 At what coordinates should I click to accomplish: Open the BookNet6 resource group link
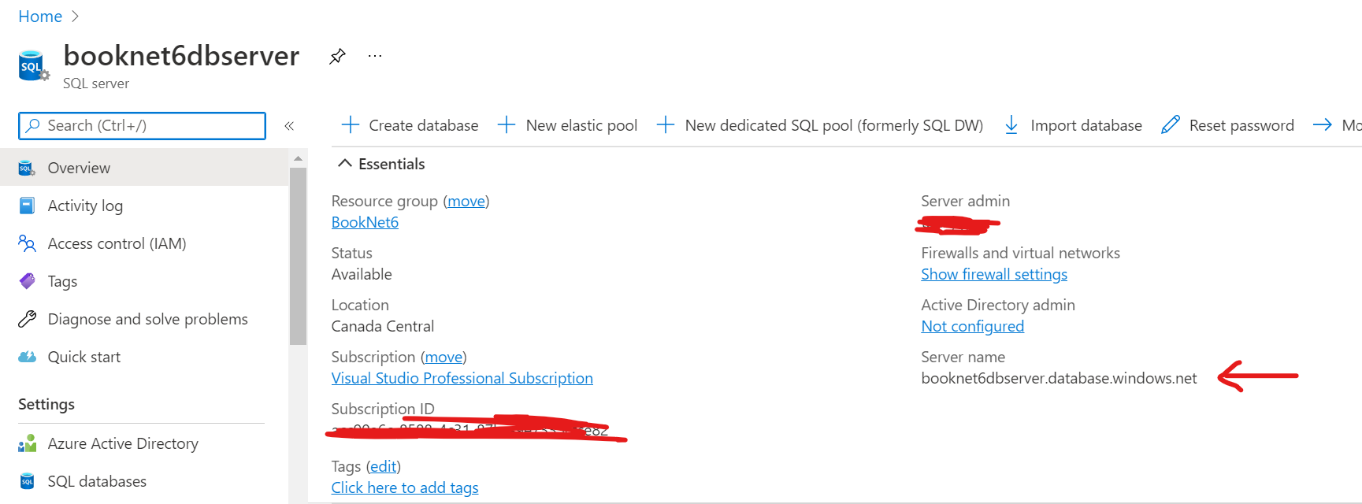[365, 222]
